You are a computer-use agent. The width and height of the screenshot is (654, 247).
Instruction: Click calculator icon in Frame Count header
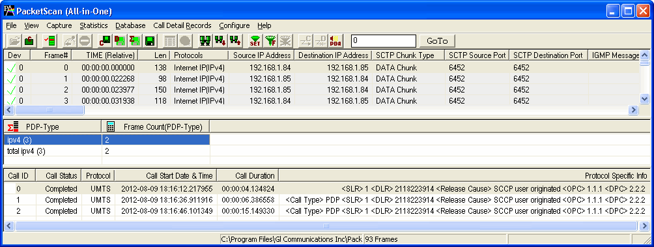(x=111, y=126)
